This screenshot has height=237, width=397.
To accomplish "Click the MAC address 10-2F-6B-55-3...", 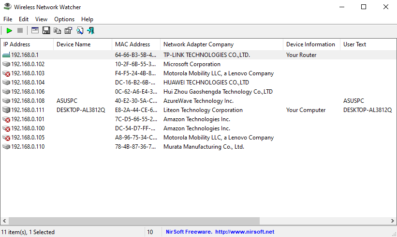I will [x=135, y=64].
